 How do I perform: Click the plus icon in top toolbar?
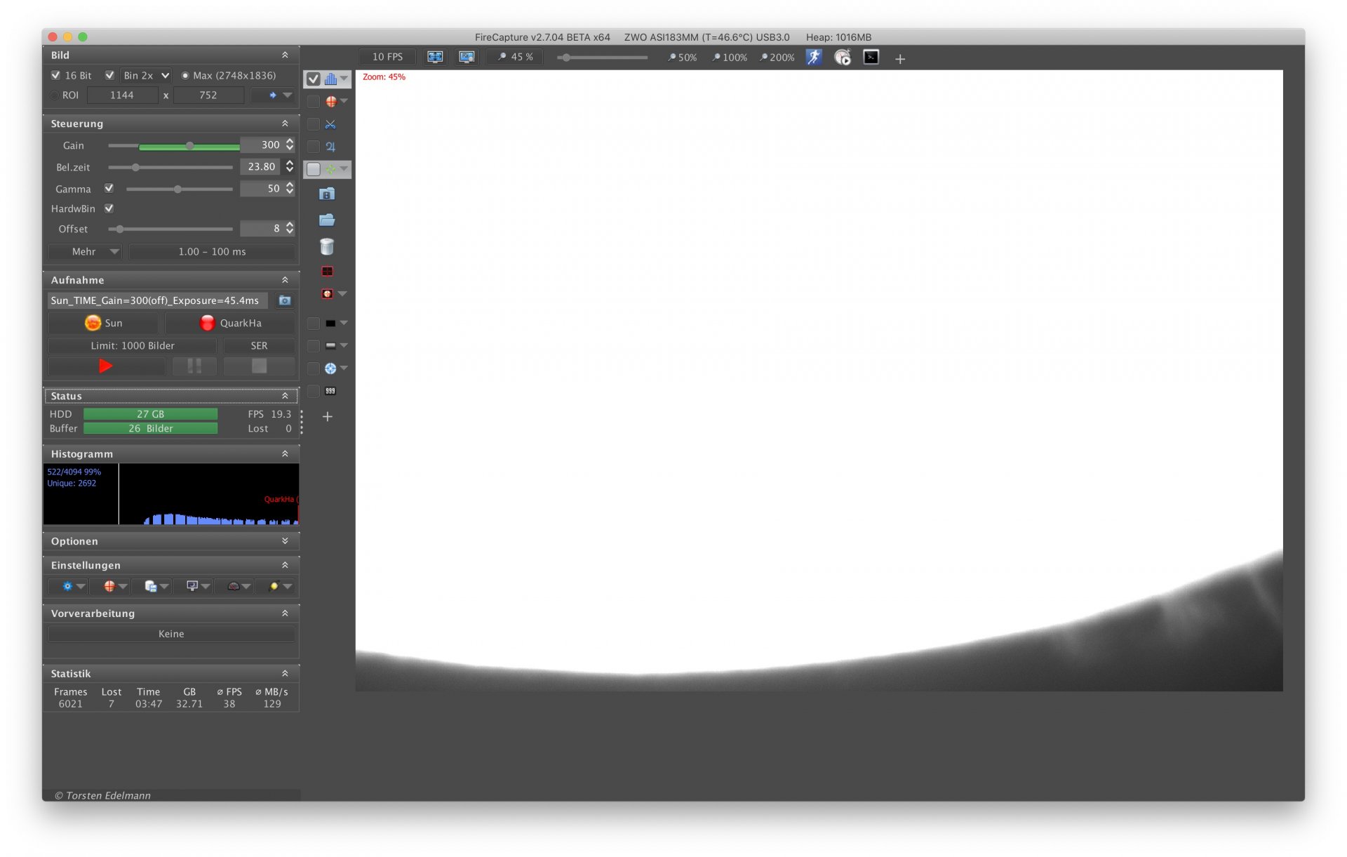[x=900, y=59]
